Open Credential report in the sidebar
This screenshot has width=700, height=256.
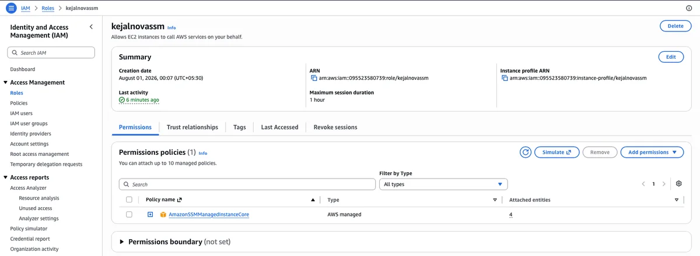coord(30,239)
